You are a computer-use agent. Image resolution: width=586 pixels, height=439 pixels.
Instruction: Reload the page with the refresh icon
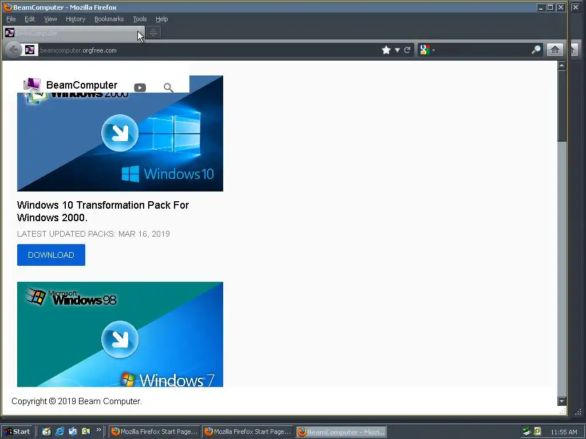[407, 50]
